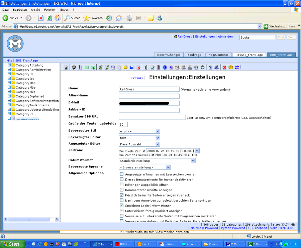Click the copy page icon
Viewport: 301px width, 248px height.
[119, 67]
